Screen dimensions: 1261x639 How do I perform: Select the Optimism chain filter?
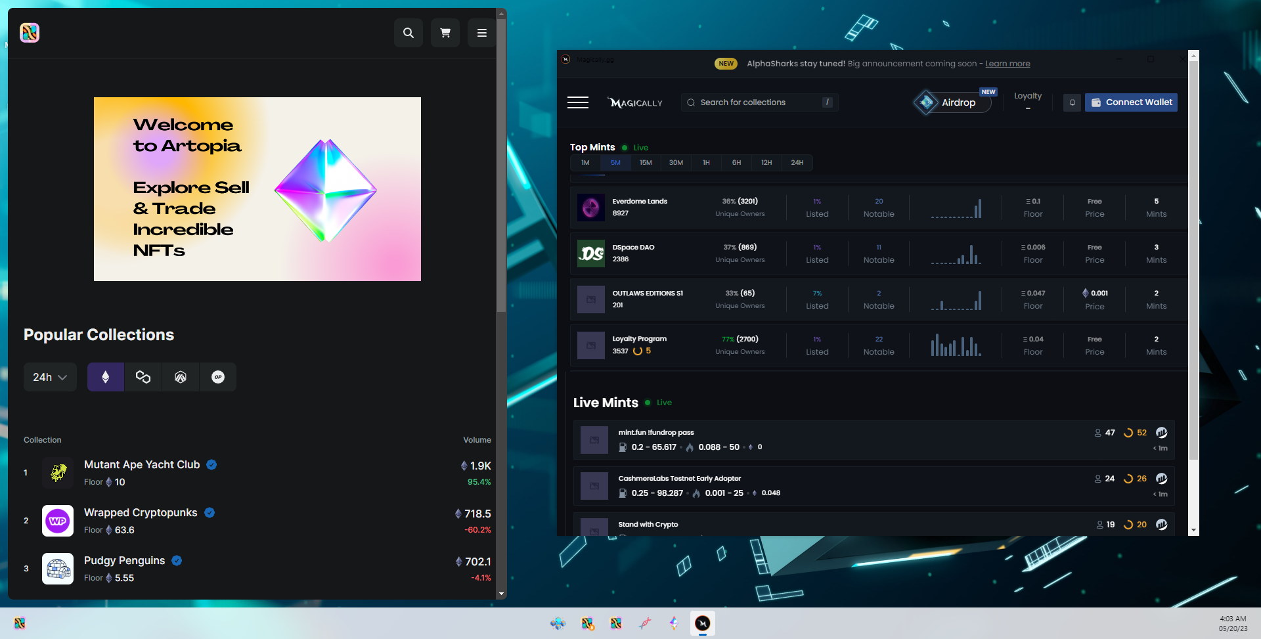coord(218,377)
